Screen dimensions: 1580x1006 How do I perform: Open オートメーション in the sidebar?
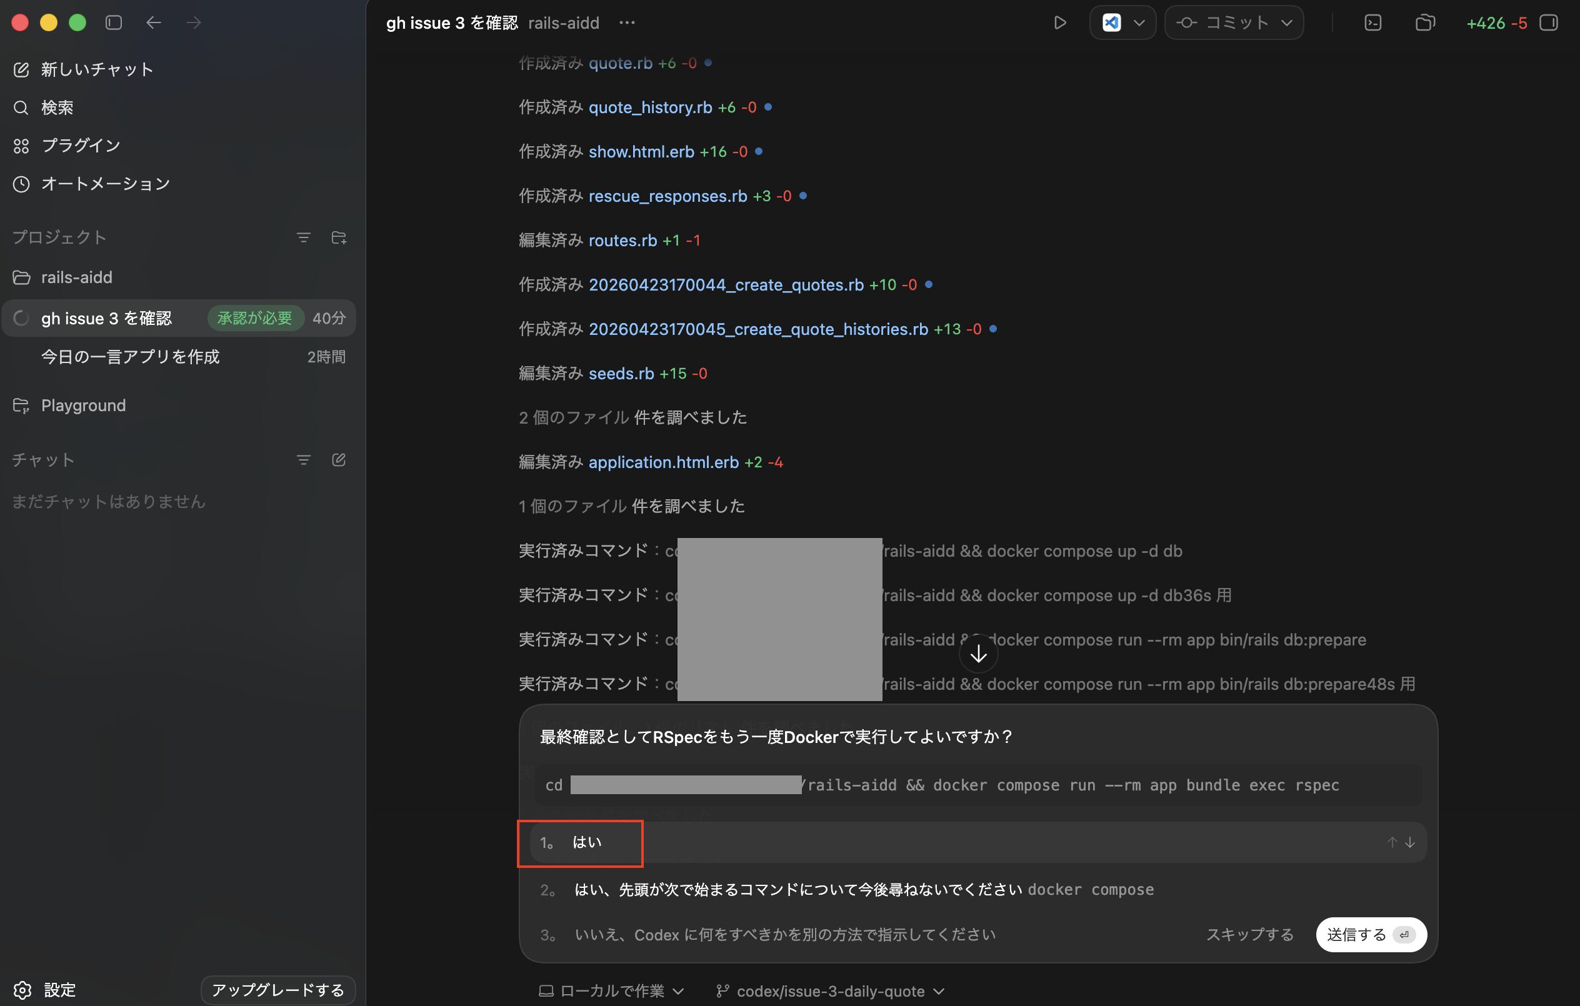point(105,184)
